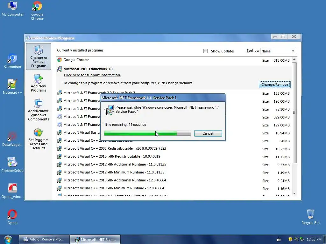Click the 183.00MB size value

click(x=281, y=93)
